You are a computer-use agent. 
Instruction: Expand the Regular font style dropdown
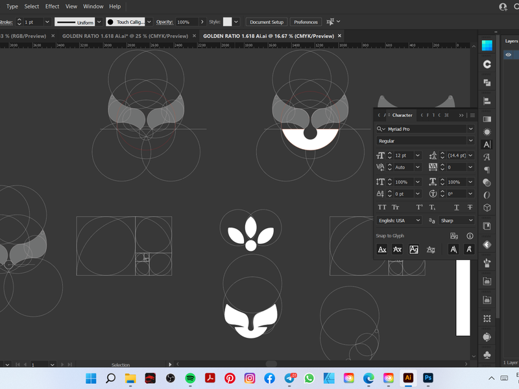click(x=470, y=141)
